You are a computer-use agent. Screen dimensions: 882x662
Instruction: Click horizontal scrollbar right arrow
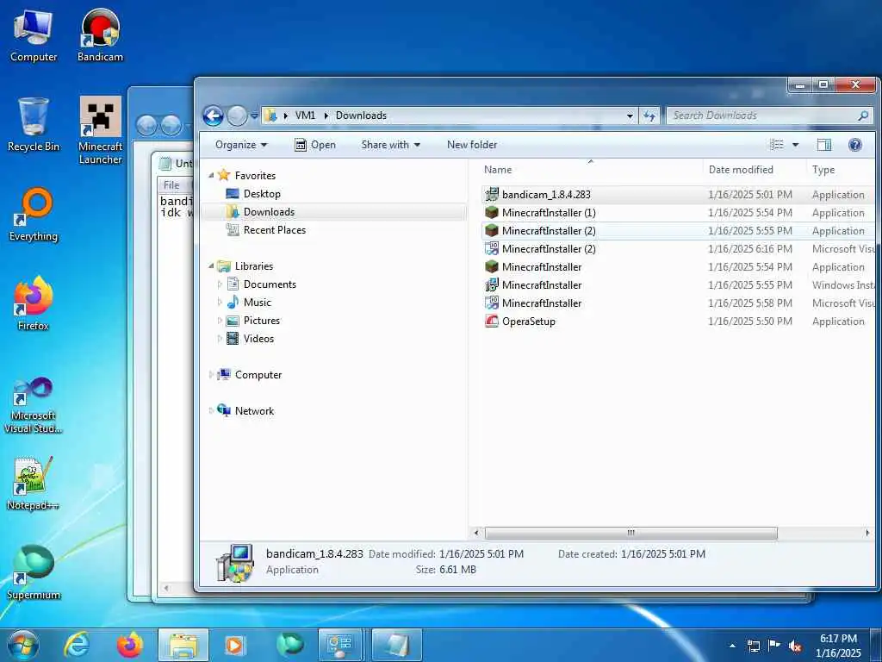coord(867,533)
